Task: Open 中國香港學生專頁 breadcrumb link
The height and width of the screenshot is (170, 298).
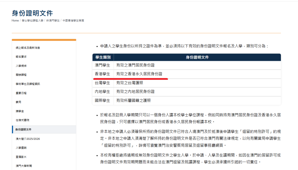Action: click(73, 20)
